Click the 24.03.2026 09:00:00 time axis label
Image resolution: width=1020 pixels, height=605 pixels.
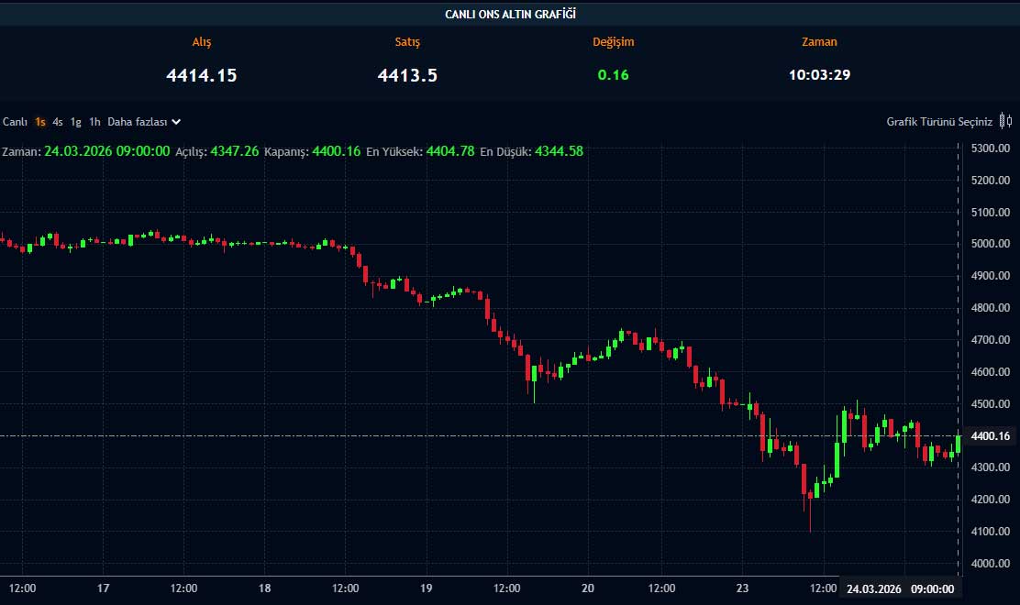coord(900,588)
